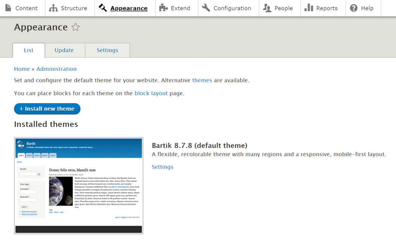Open the Content menu label
This screenshot has width=396, height=242.
click(26, 9)
